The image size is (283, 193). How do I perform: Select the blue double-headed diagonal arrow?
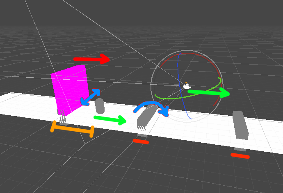click(x=90, y=97)
